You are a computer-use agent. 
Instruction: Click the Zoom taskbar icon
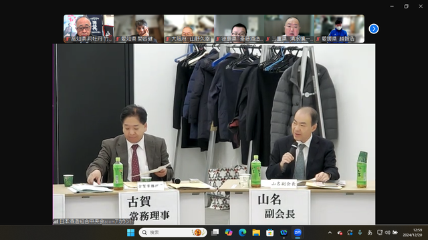298,233
